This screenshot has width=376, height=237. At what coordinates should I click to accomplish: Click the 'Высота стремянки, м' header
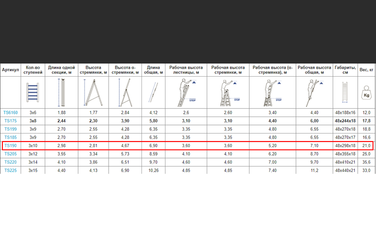coord(93,70)
